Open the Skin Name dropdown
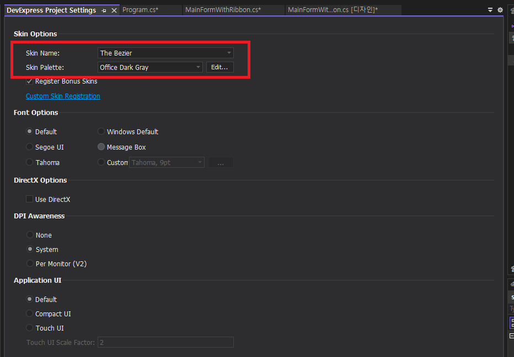 click(x=165, y=53)
